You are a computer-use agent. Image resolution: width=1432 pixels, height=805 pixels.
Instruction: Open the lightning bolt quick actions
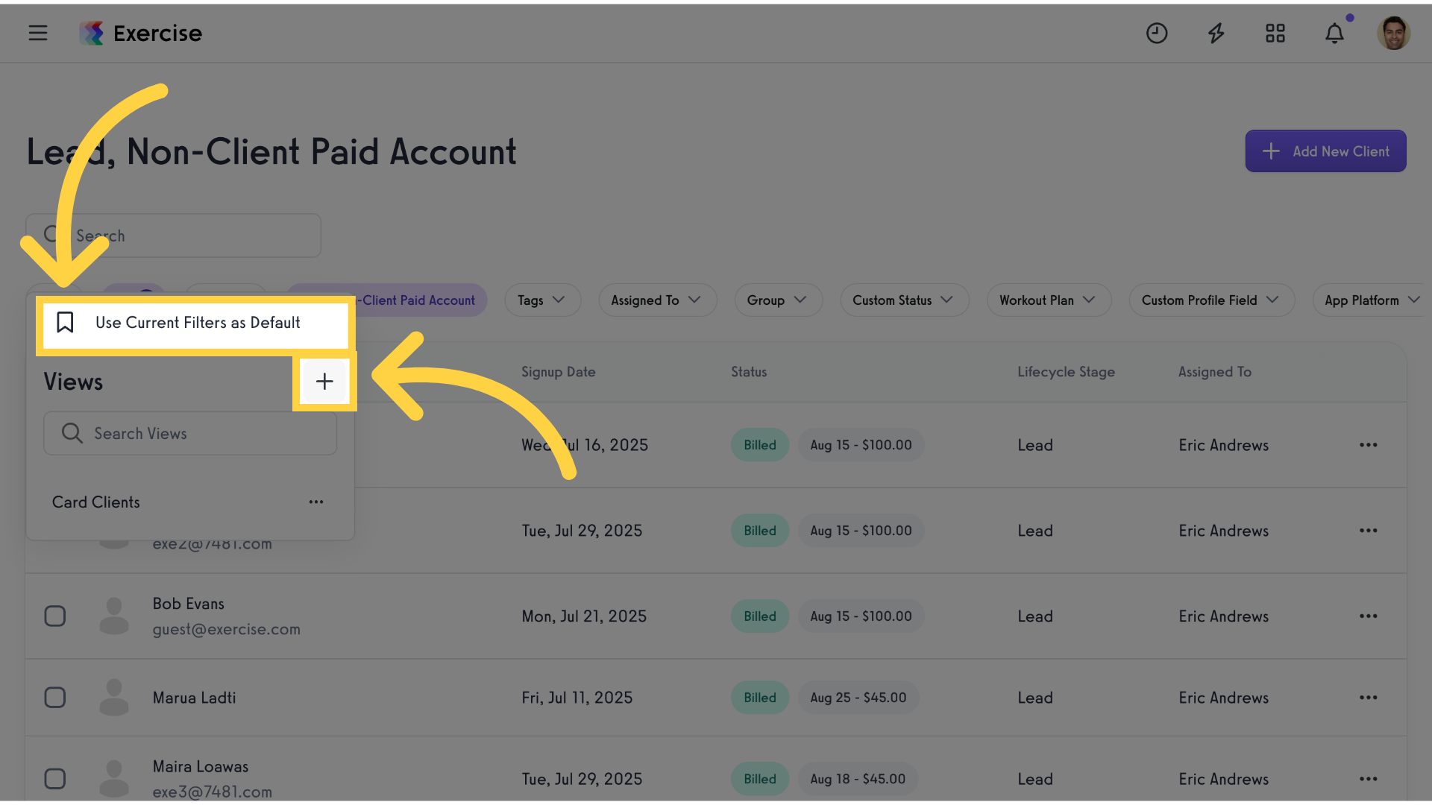pos(1216,33)
